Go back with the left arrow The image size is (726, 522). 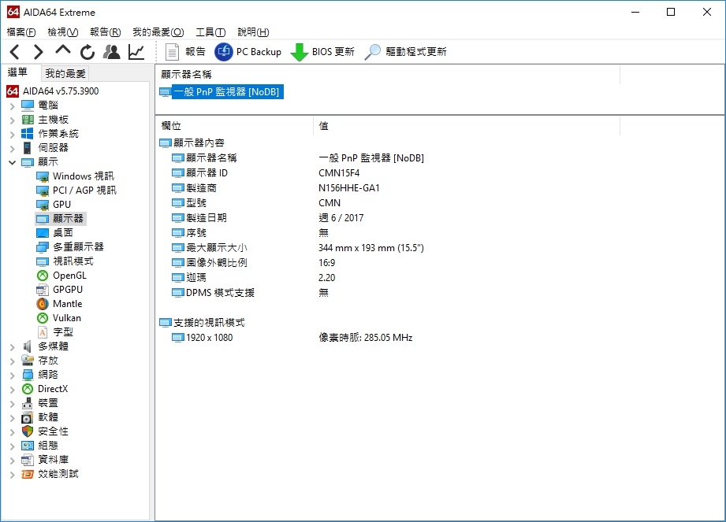point(15,52)
